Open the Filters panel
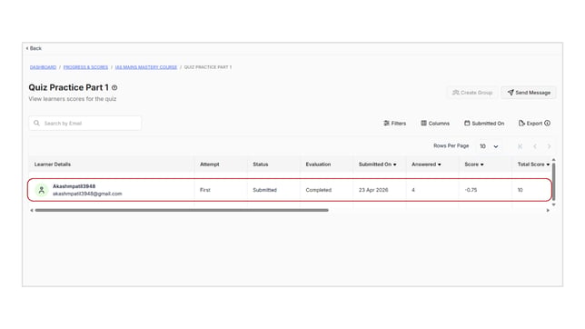 click(x=394, y=124)
